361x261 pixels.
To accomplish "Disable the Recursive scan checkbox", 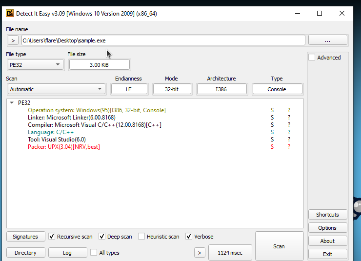I will coord(52,237).
